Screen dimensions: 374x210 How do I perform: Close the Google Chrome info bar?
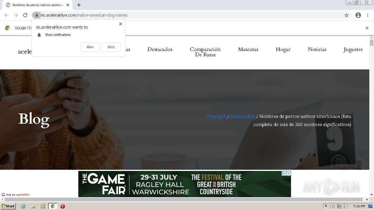click(x=367, y=28)
